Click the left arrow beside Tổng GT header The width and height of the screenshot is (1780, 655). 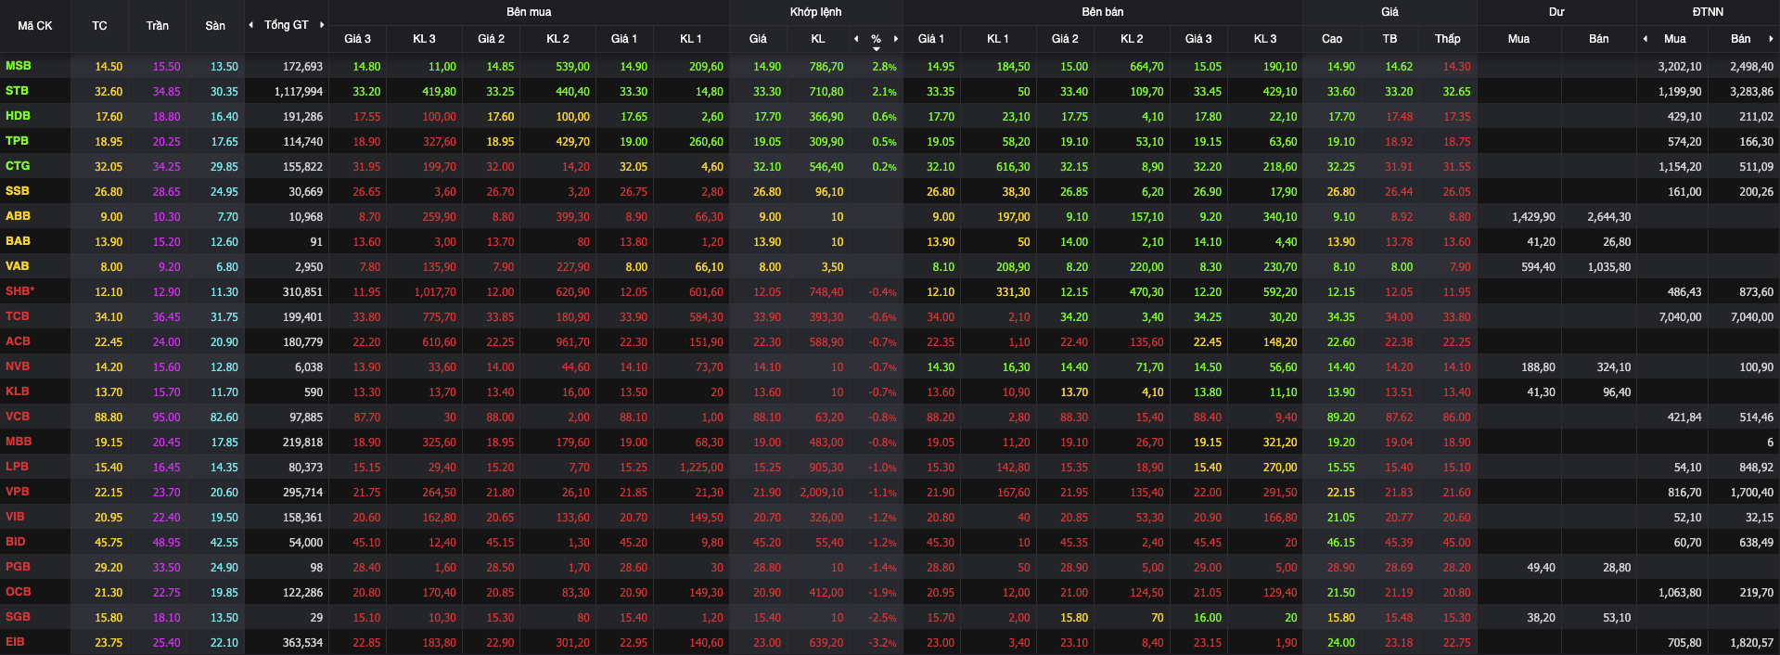click(250, 25)
